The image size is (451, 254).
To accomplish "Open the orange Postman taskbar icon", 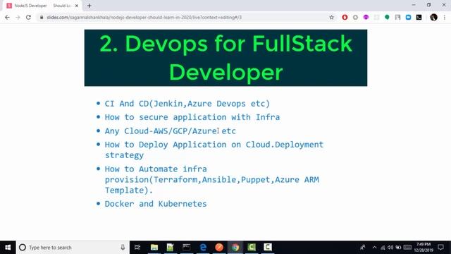I will pyautogui.click(x=219, y=248).
